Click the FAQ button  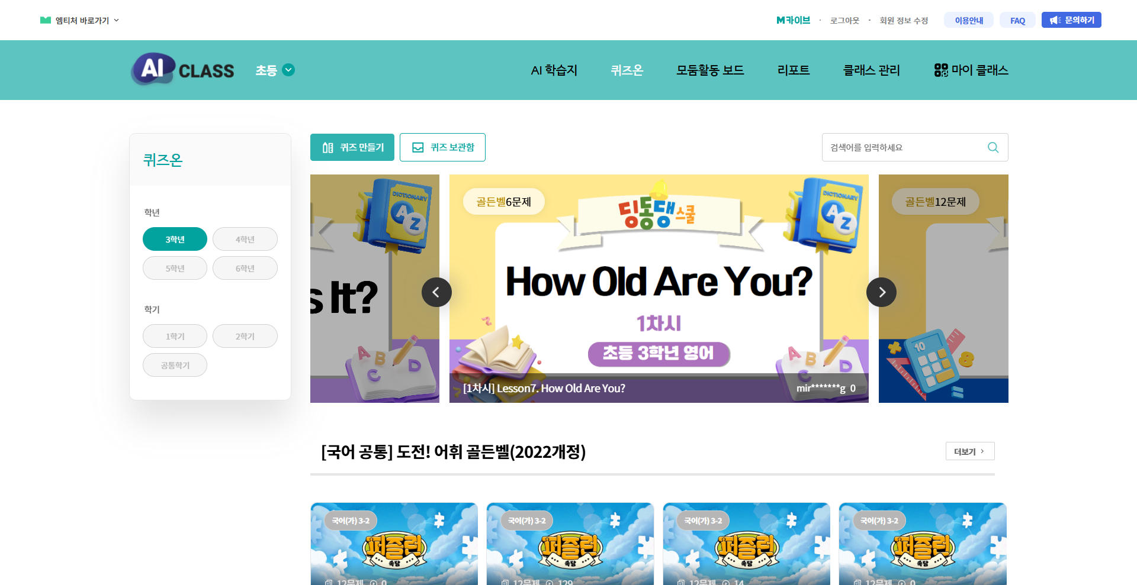1017,20
